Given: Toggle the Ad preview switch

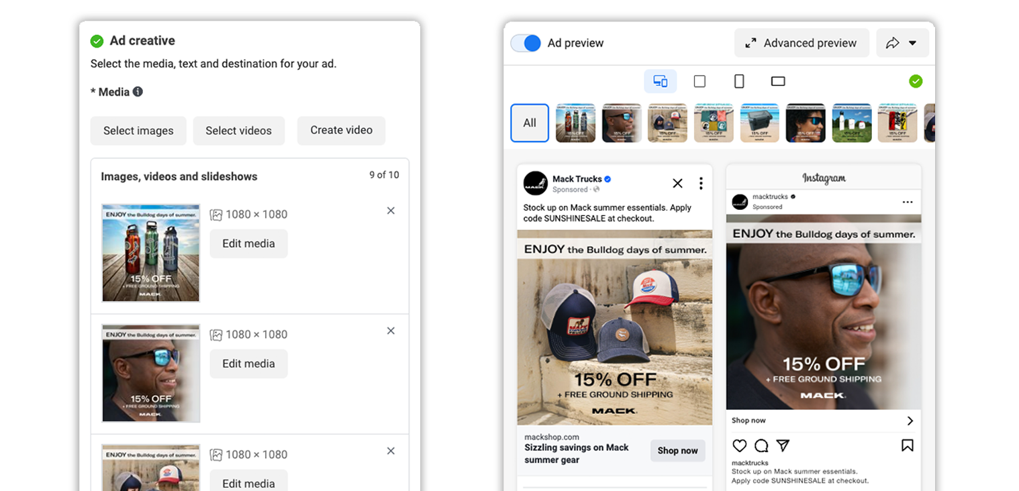Looking at the screenshot, I should [x=526, y=43].
